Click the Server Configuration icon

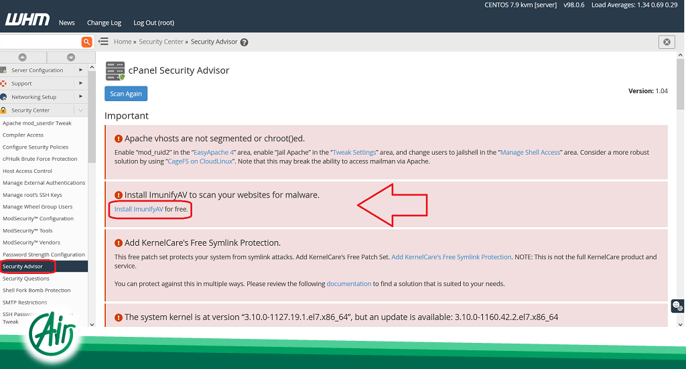click(x=3, y=70)
